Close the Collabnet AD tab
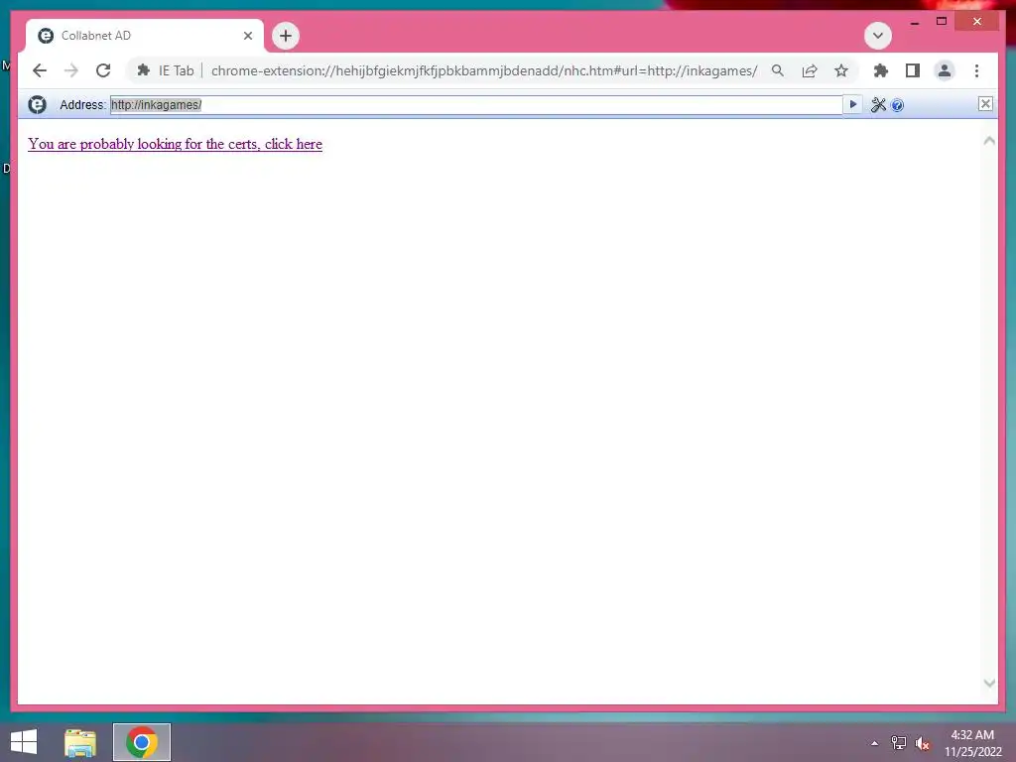This screenshot has width=1016, height=762. tap(247, 36)
